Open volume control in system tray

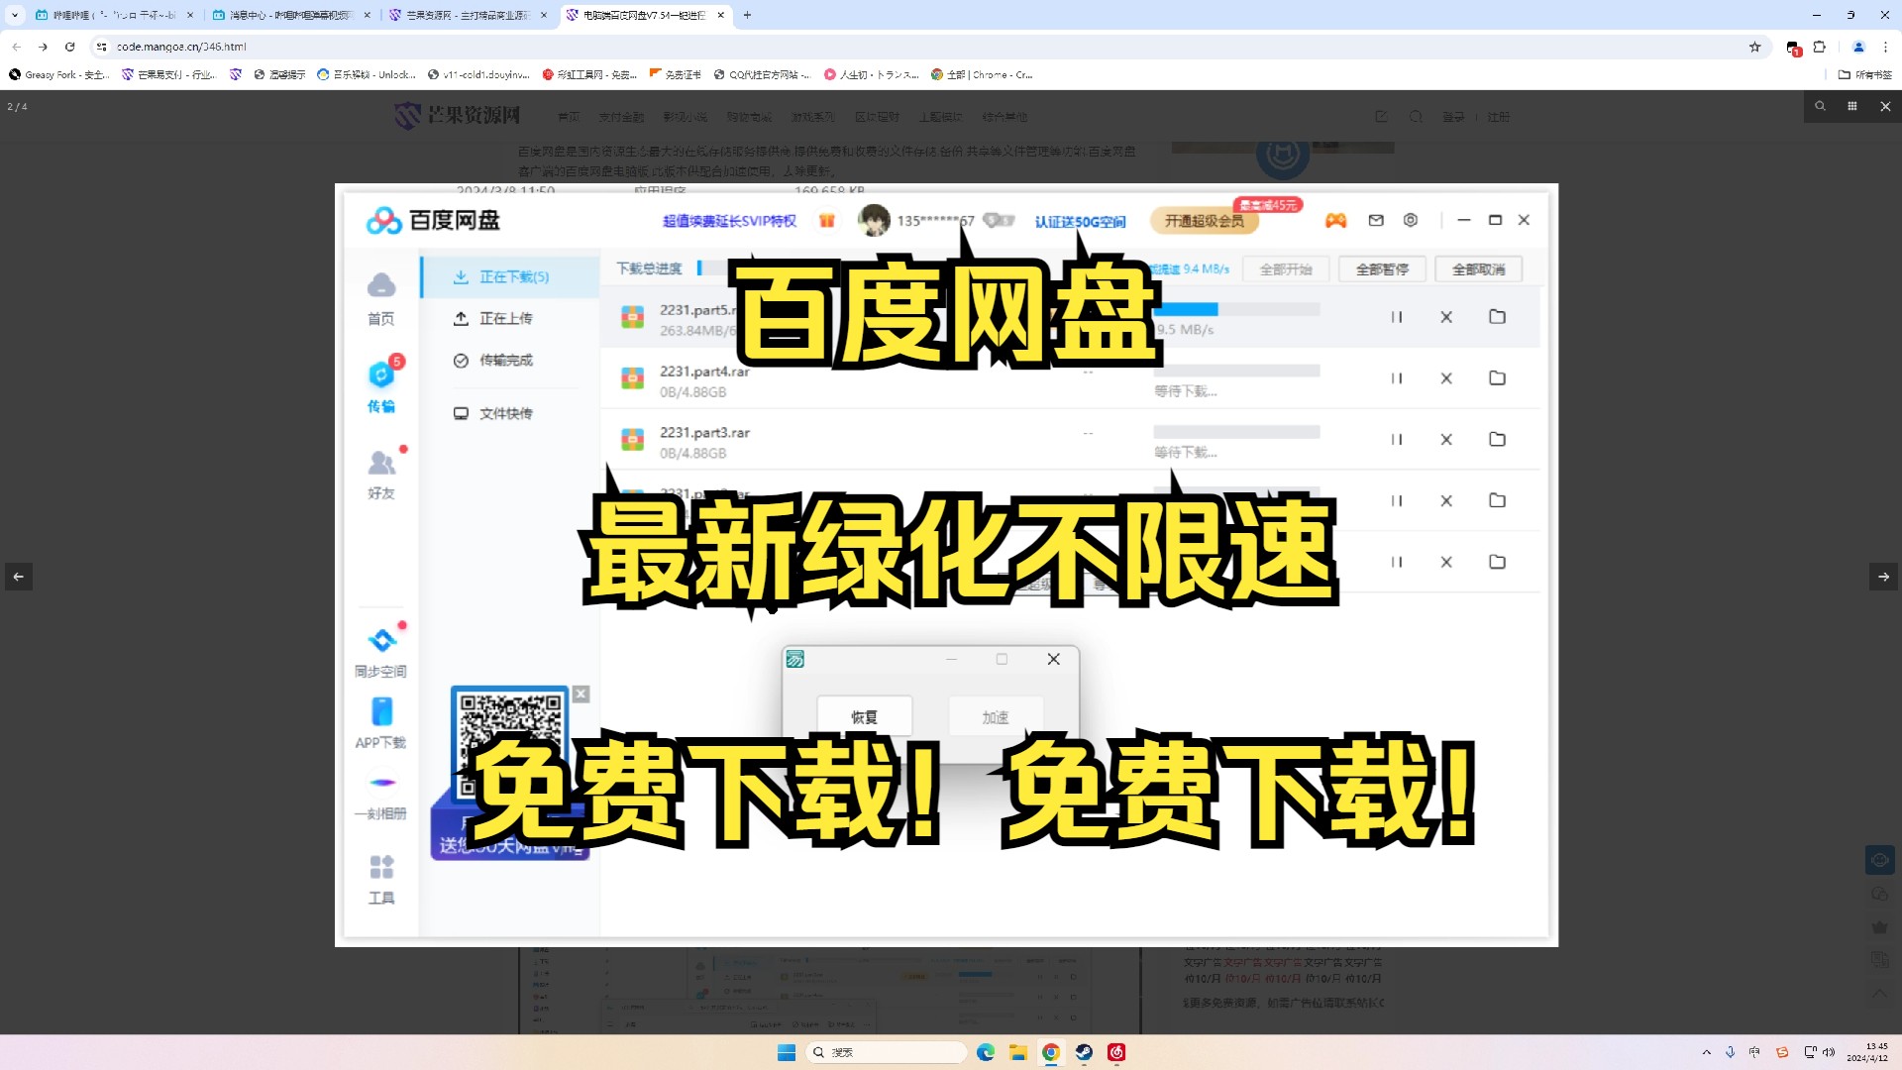click(1828, 1052)
